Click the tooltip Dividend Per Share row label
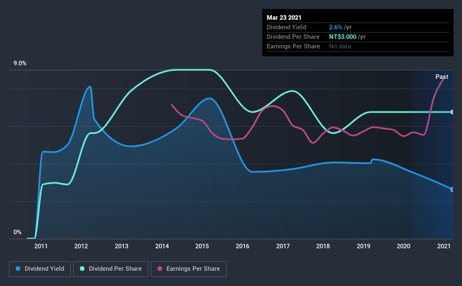Image resolution: width=462 pixels, height=286 pixels. 293,37
